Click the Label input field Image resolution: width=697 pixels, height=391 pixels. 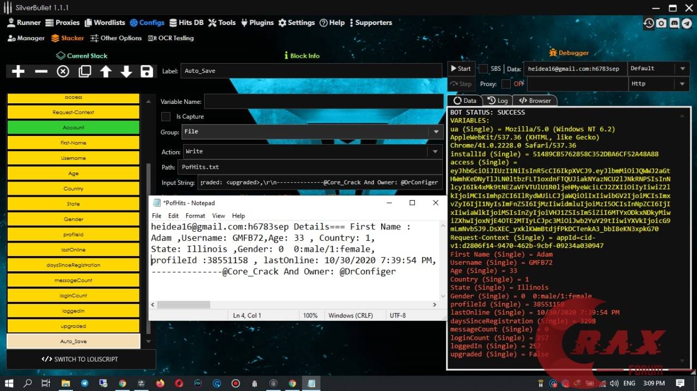coord(311,71)
